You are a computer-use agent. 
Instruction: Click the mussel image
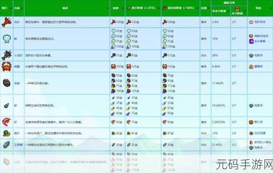coord(7,106)
